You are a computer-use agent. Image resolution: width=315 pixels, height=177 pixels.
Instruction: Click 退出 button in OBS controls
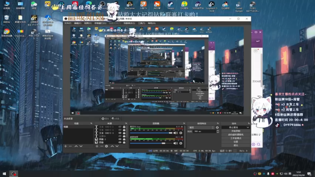[236, 145]
